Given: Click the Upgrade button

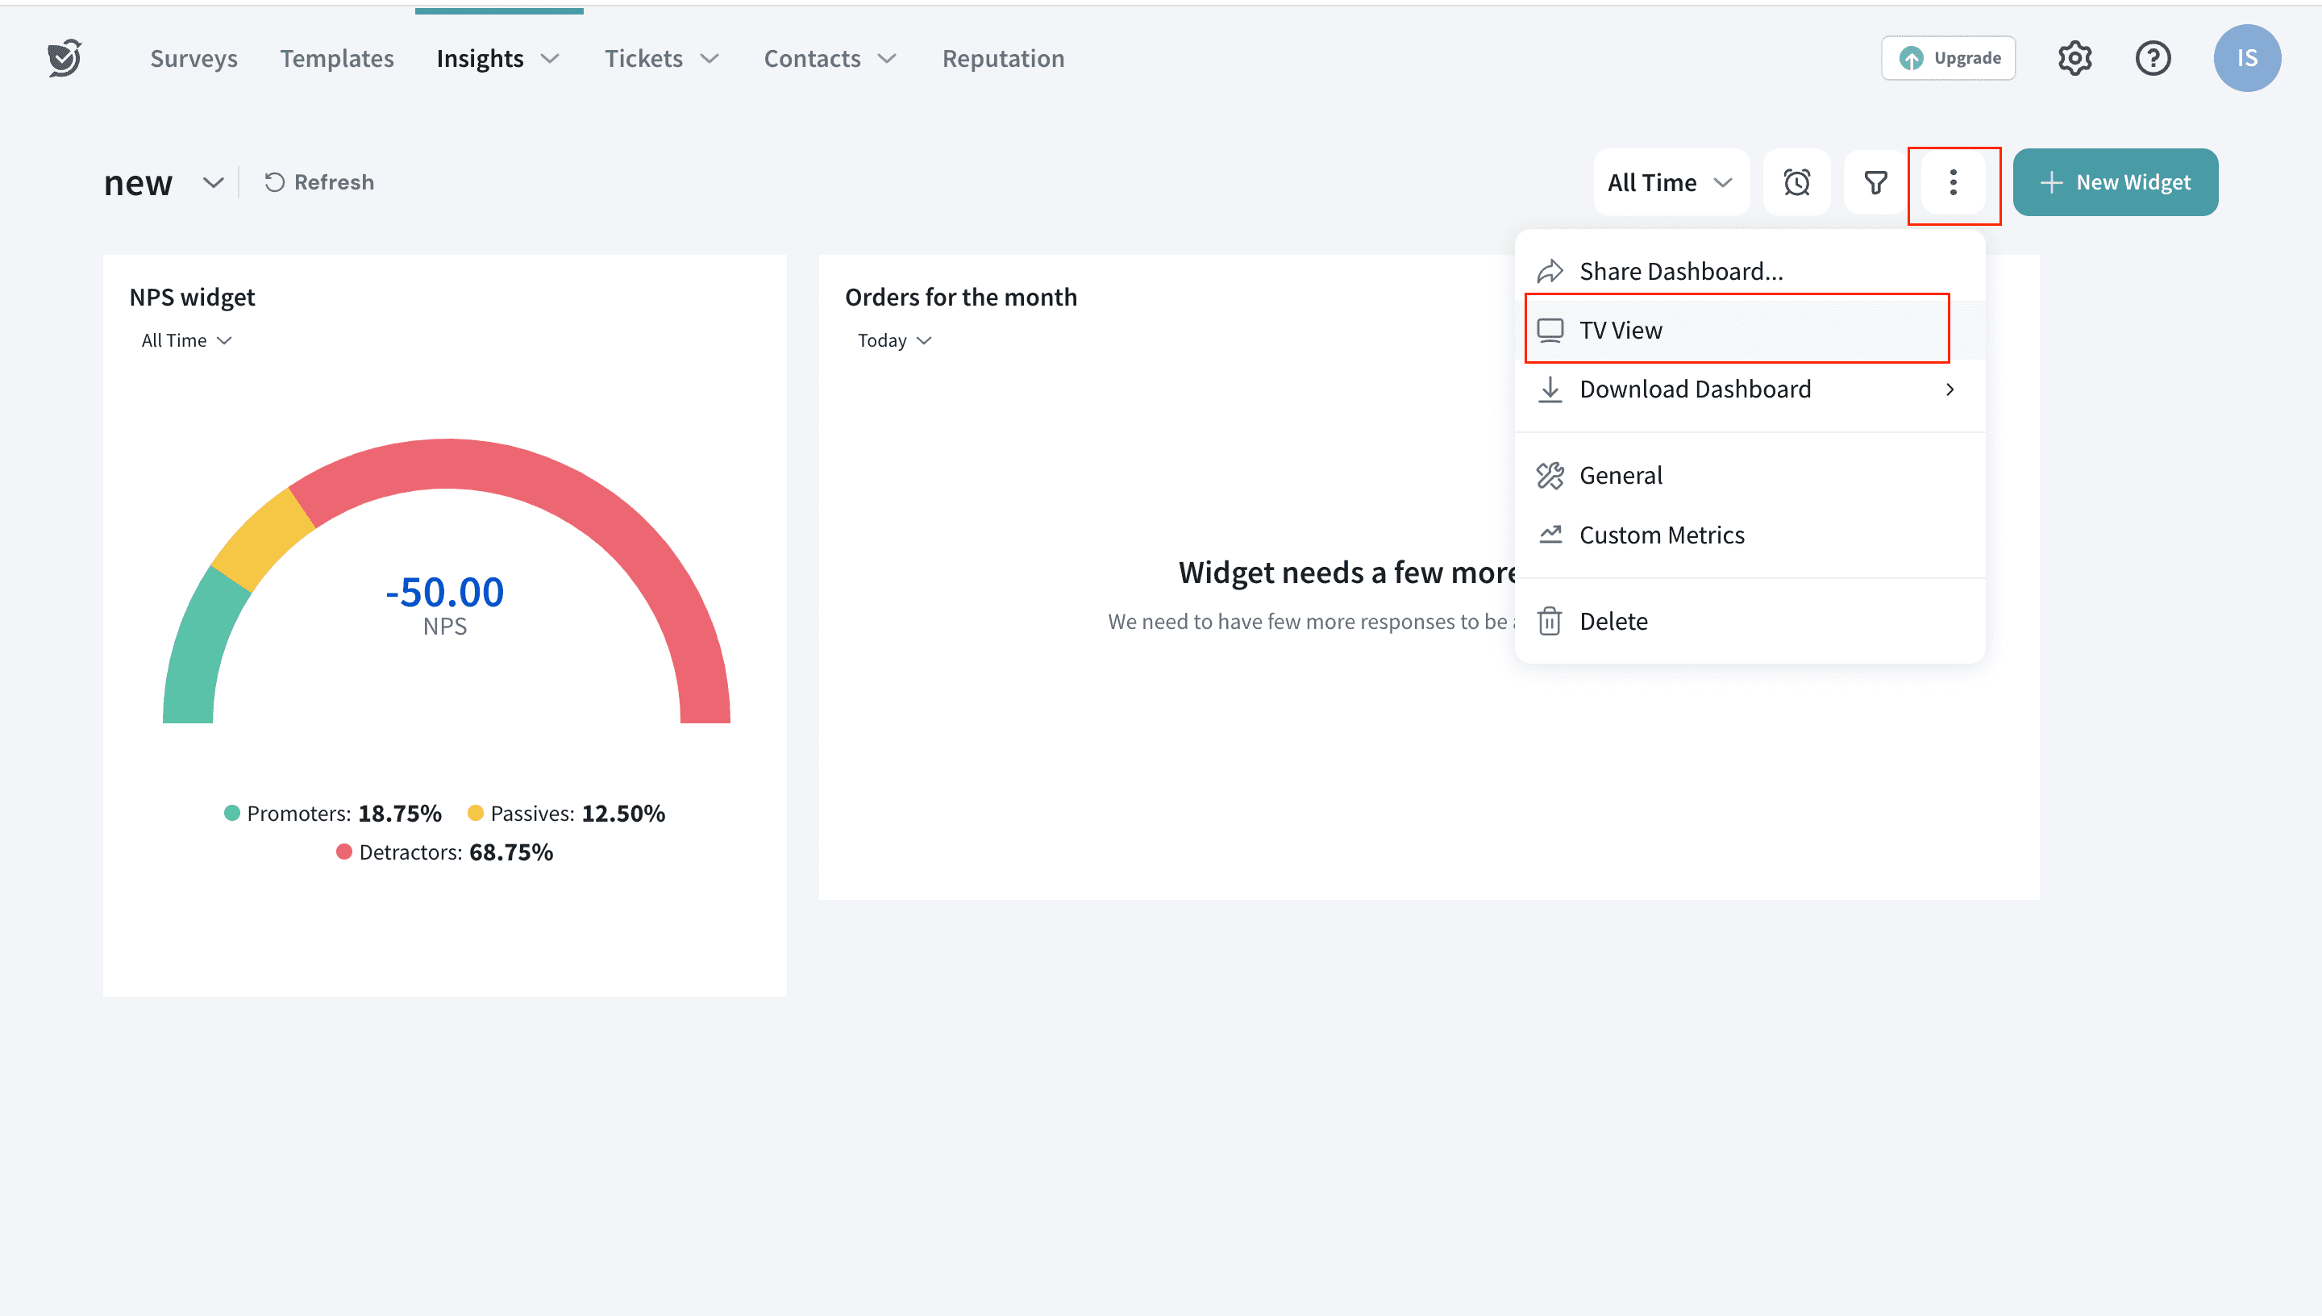Looking at the screenshot, I should click(x=1948, y=58).
